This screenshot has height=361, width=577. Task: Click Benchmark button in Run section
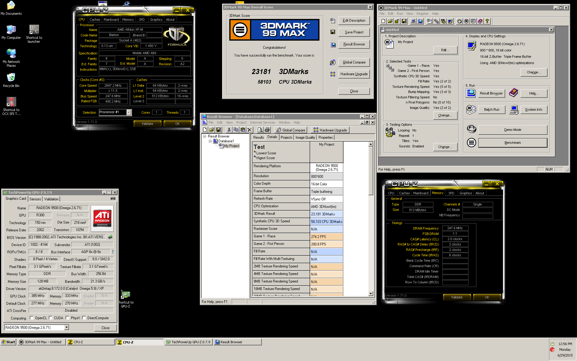click(x=512, y=143)
